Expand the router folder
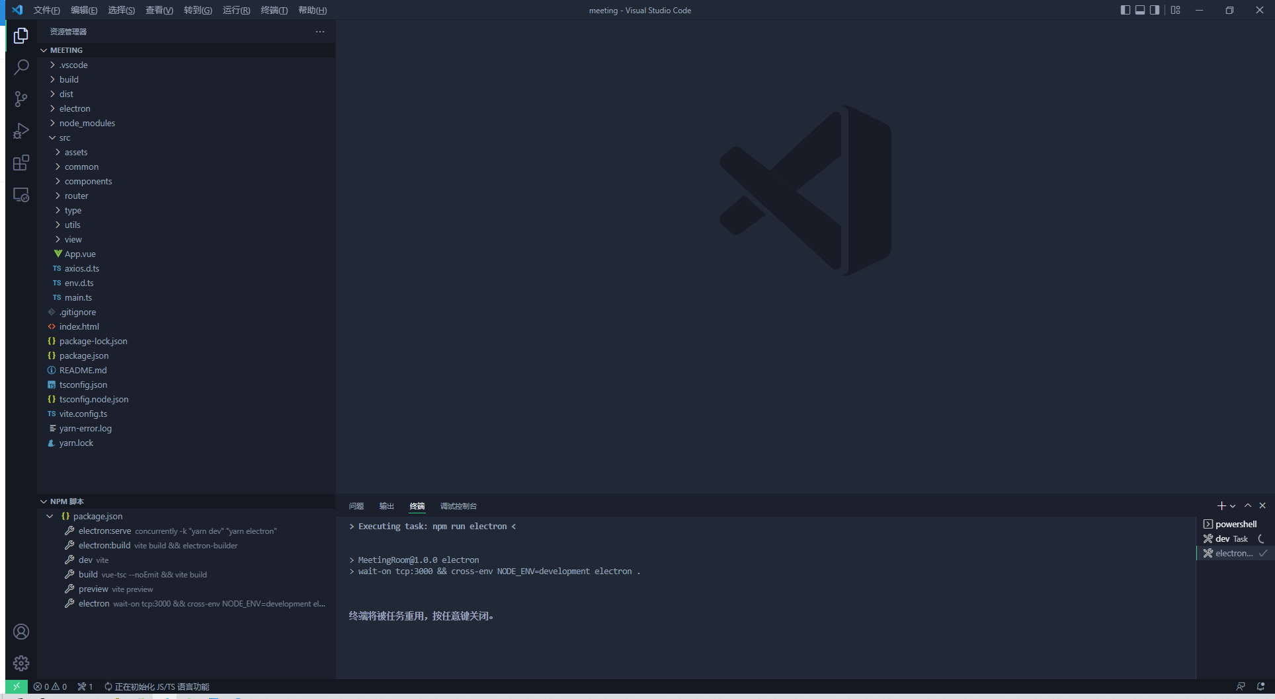 point(186,196)
